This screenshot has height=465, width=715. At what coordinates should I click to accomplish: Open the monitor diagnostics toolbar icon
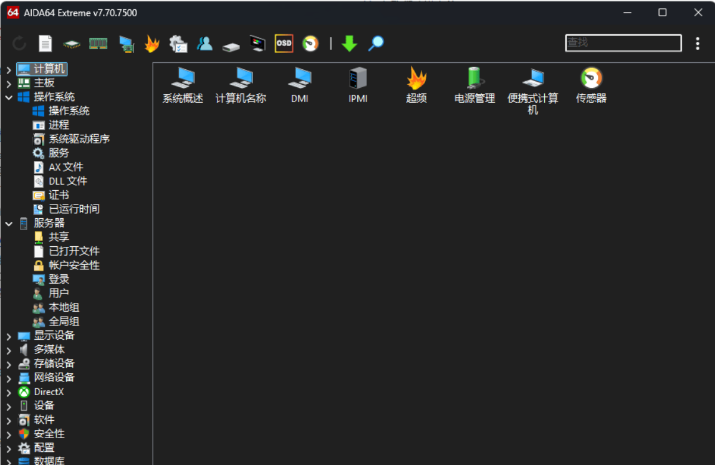257,44
